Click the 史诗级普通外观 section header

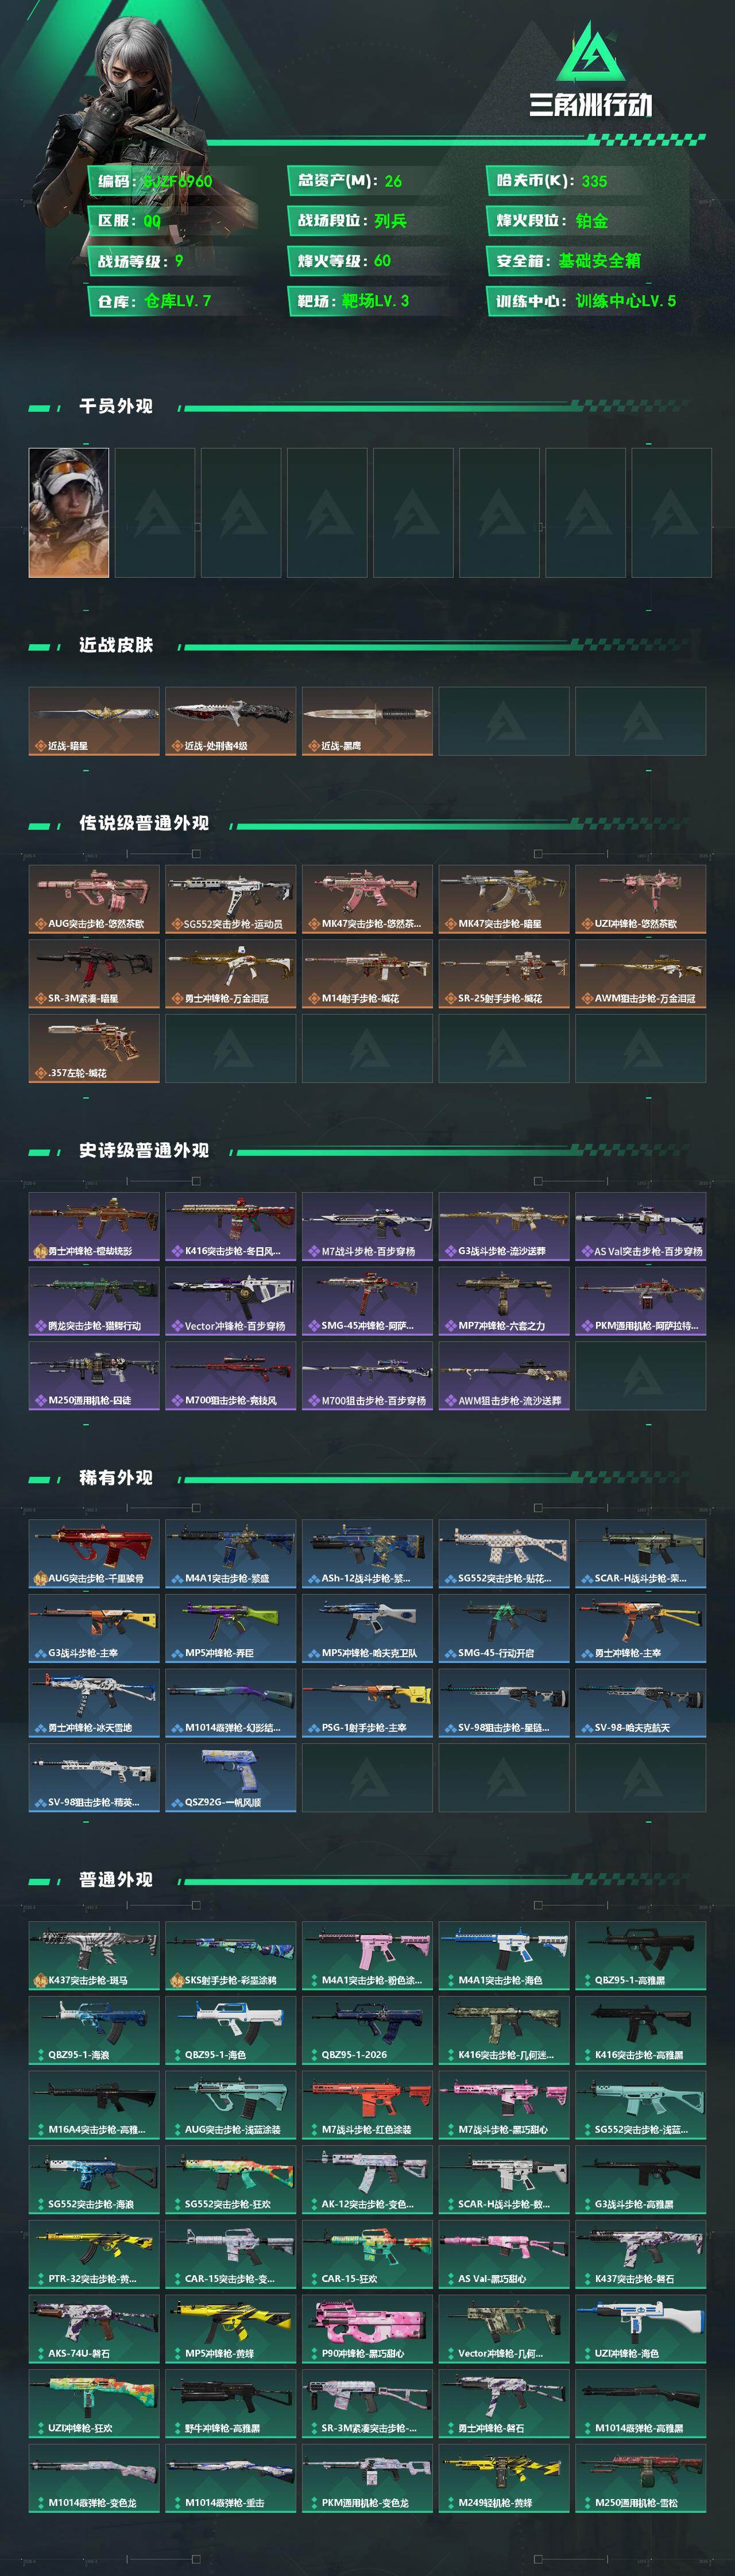click(x=144, y=1151)
